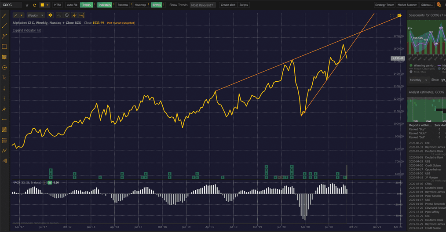This screenshot has height=232, width=446.
Task: Select the Tx text annotation tool
Action: tap(4, 78)
